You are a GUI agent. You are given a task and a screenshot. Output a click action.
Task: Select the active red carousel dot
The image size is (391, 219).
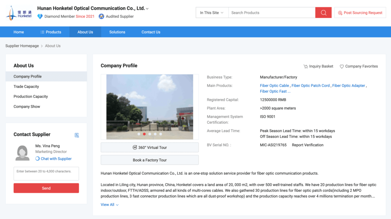click(144, 134)
